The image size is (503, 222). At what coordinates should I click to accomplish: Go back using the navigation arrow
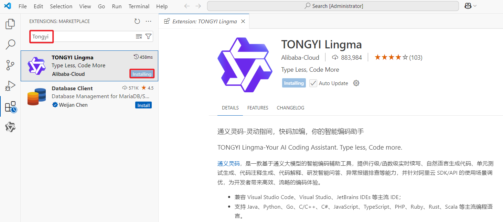(x=187, y=6)
